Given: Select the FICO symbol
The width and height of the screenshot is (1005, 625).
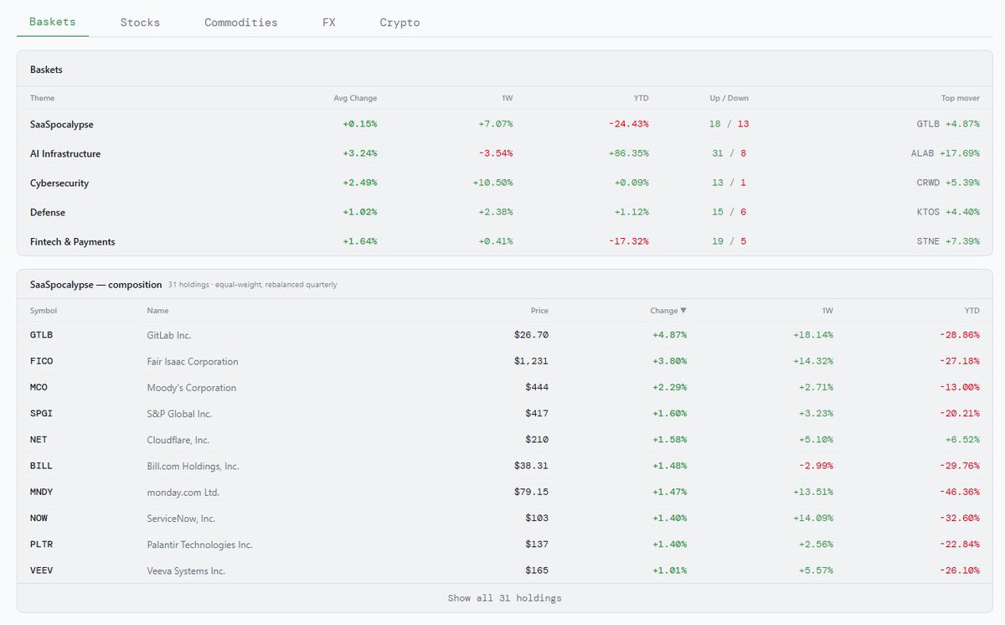Looking at the screenshot, I should [x=42, y=361].
